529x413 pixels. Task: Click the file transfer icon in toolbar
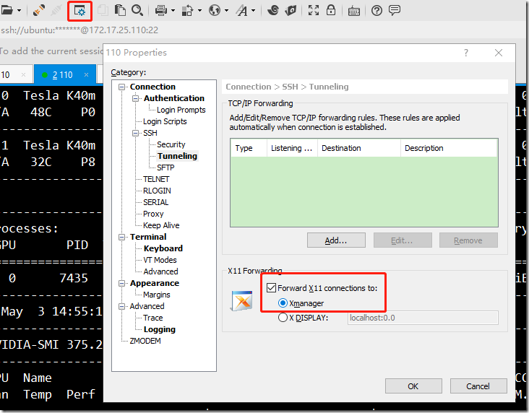(187, 10)
